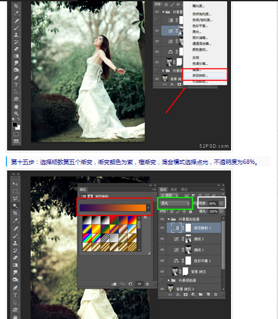Screen dimensions: 278x319
Task: Click the opacity 68% value field
Action: point(213,203)
